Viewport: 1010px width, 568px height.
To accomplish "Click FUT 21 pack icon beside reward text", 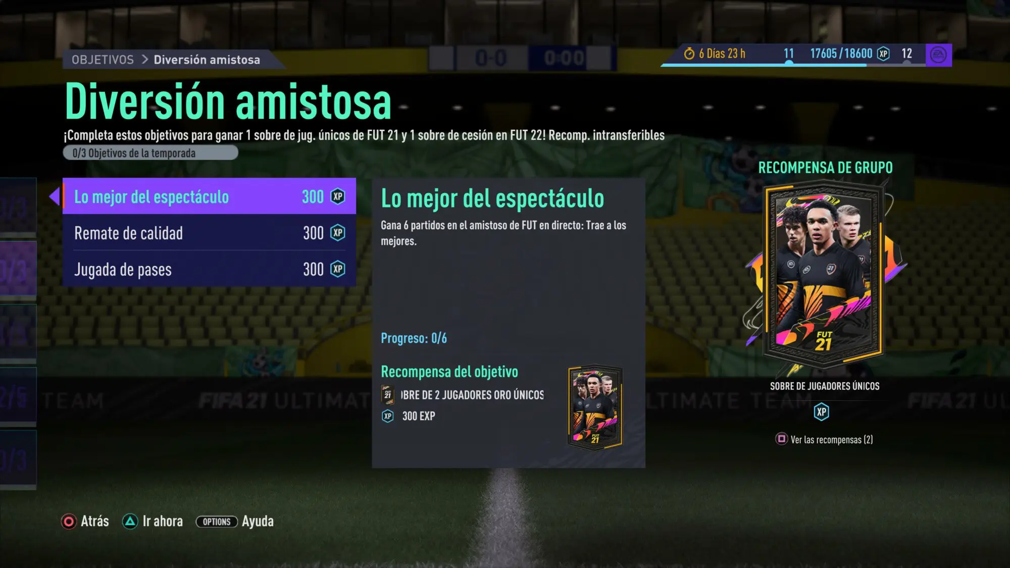I will coord(387,395).
